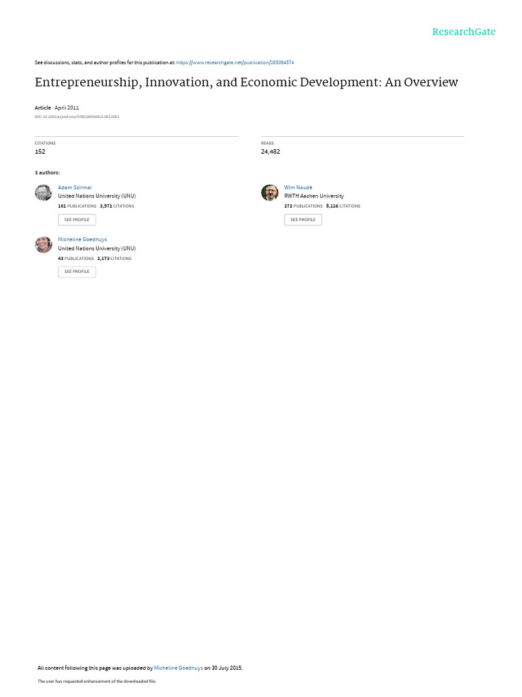Click the reads count 24,482
522x697 pixels.
point(271,152)
